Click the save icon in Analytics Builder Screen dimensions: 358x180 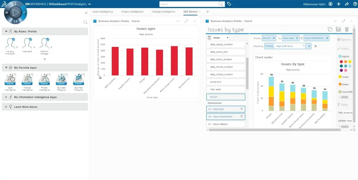pos(338,29)
